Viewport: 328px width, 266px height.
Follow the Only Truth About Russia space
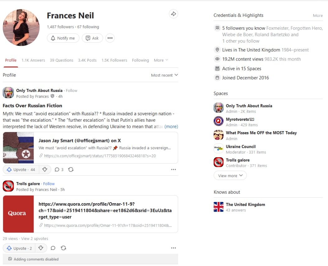click(x=72, y=90)
